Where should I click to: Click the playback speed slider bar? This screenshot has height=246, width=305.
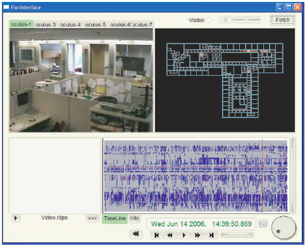tap(237, 235)
